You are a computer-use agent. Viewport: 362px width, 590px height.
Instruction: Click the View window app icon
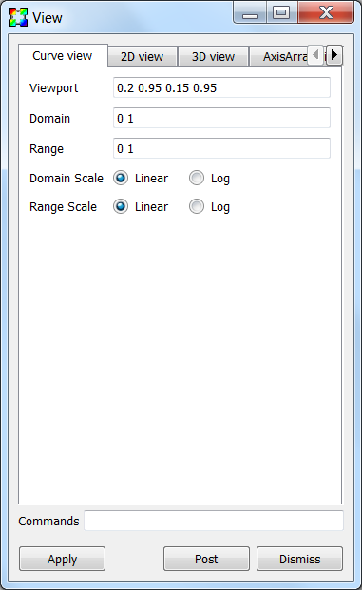(18, 17)
